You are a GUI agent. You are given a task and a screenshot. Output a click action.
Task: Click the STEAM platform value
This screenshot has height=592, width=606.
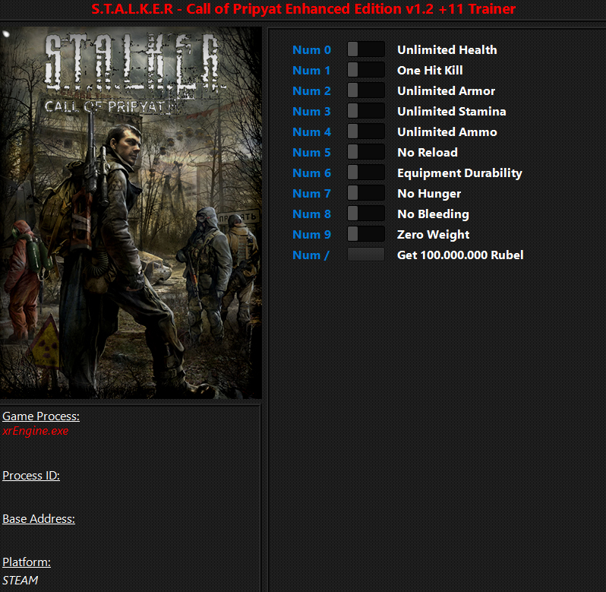pyautogui.click(x=20, y=580)
